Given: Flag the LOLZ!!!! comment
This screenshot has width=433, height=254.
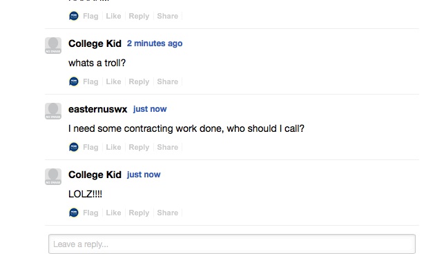Looking at the screenshot, I should pos(90,213).
